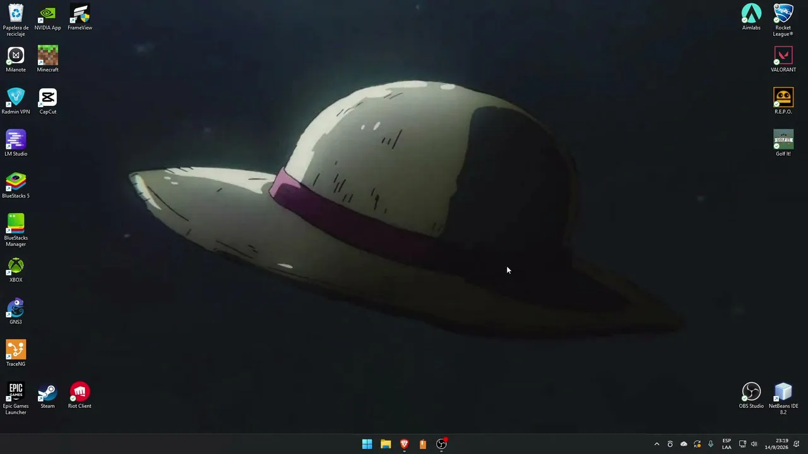Show hidden system tray icons
Image resolution: width=808 pixels, height=454 pixels.
tap(656, 445)
